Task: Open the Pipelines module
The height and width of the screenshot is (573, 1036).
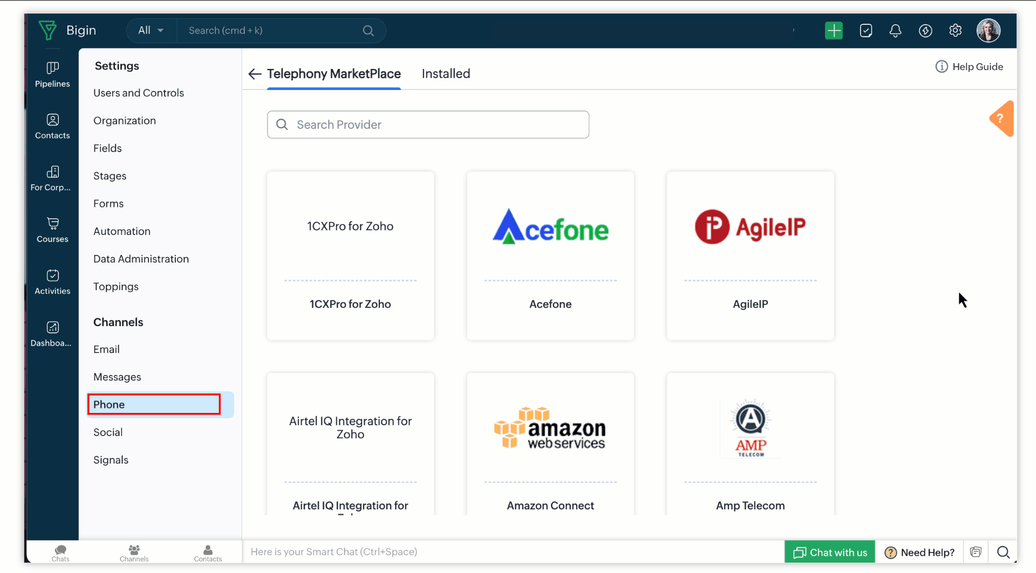Action: (x=52, y=74)
